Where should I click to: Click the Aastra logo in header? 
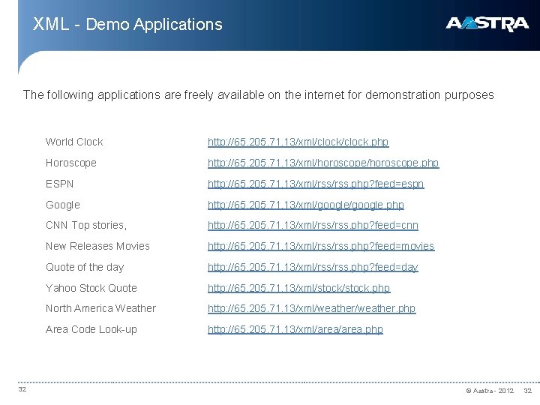coord(487,24)
